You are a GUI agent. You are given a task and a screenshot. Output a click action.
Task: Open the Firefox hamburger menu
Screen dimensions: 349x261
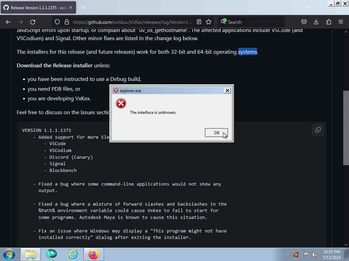tap(341, 22)
